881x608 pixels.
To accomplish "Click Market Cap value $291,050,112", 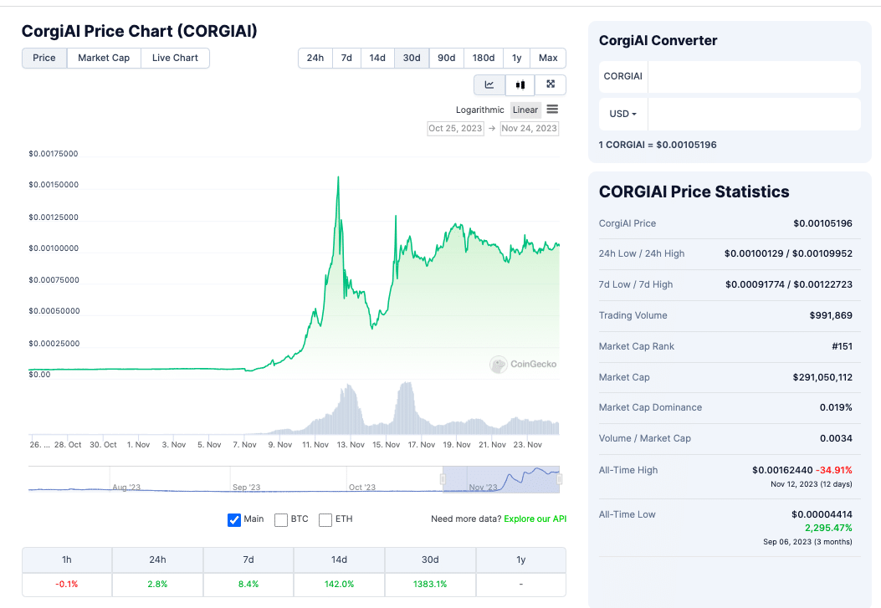I will 822,377.
